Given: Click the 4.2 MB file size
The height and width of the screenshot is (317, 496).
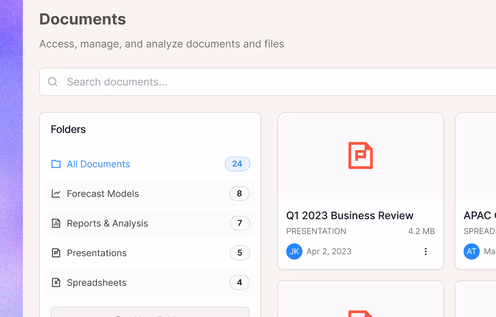Looking at the screenshot, I should click(422, 231).
